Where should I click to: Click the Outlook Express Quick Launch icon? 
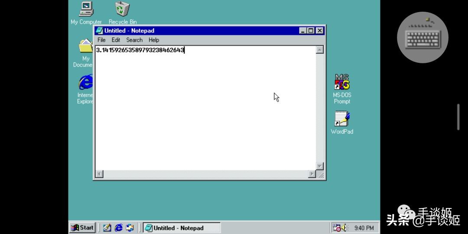130,228
